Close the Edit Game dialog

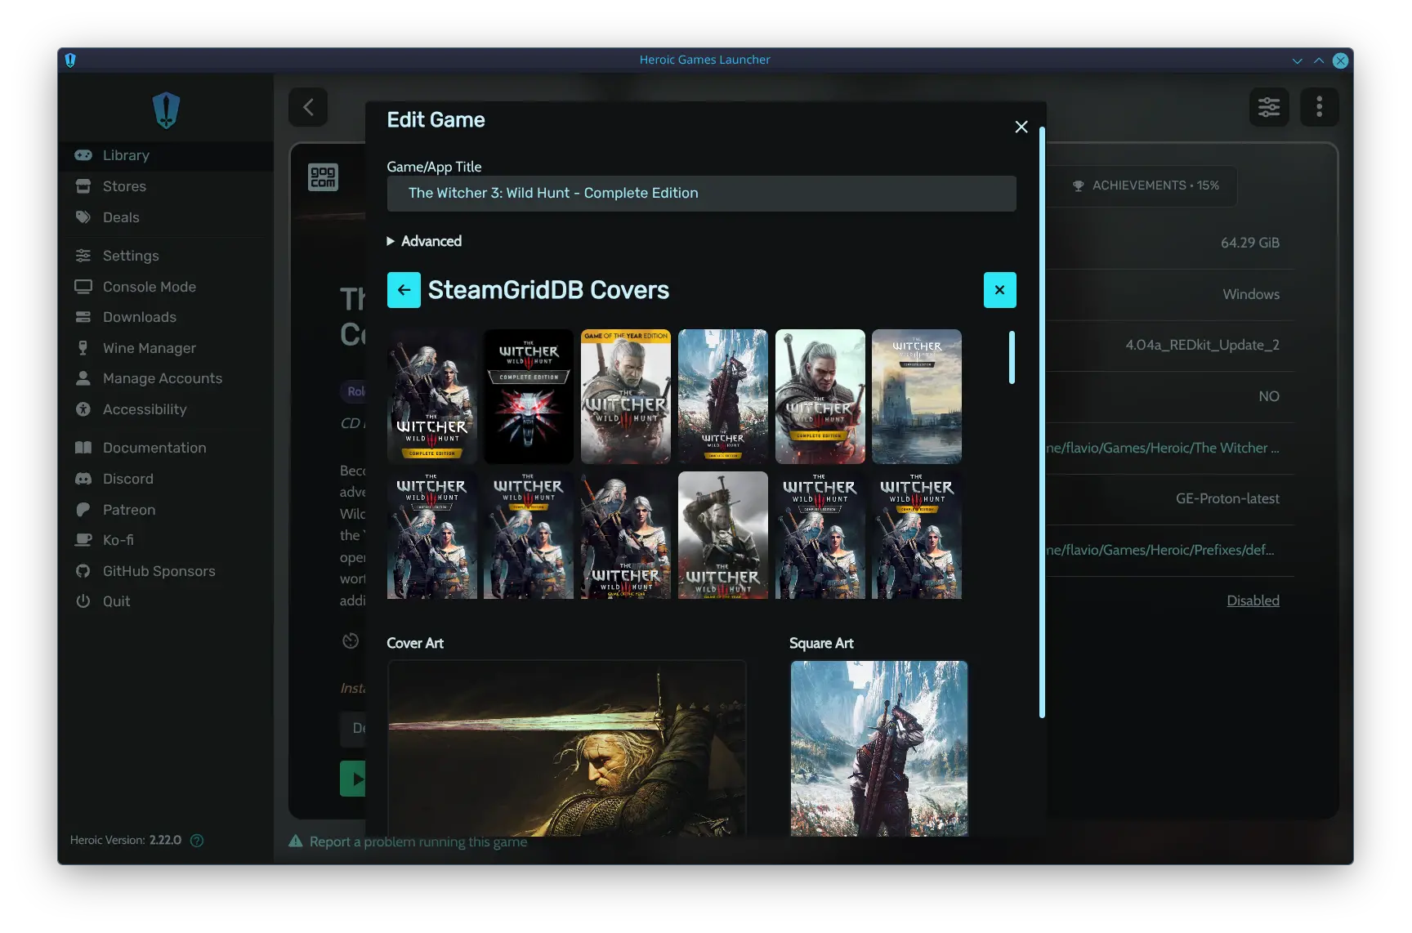tap(1021, 127)
